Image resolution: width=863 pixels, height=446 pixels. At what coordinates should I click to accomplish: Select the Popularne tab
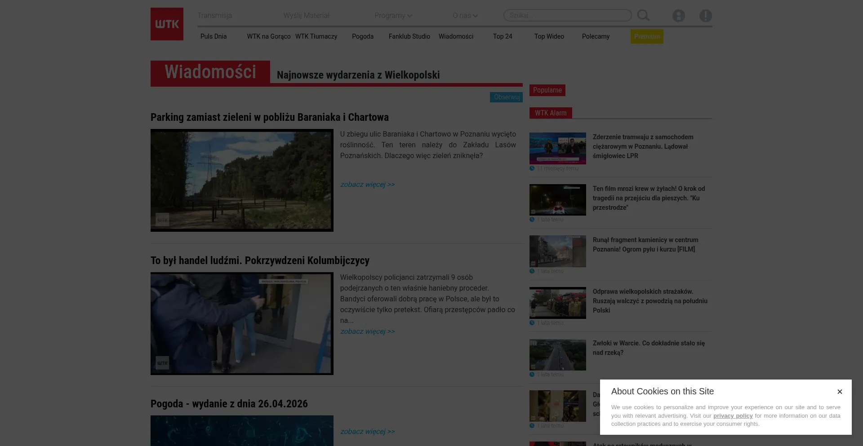point(547,90)
